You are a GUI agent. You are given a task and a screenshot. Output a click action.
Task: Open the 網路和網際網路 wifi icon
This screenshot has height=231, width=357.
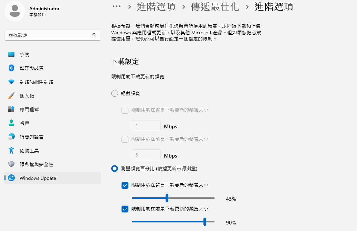pos(11,82)
